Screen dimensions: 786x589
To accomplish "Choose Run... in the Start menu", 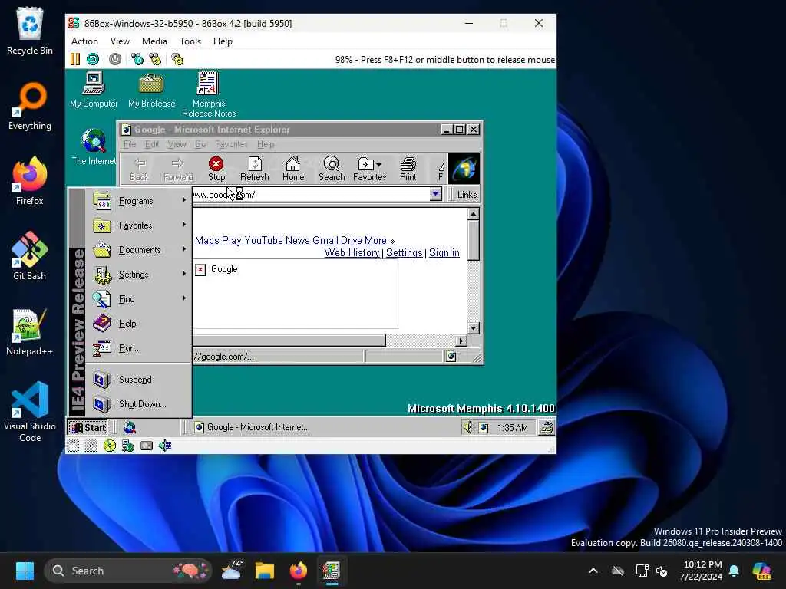I will pos(139,348).
